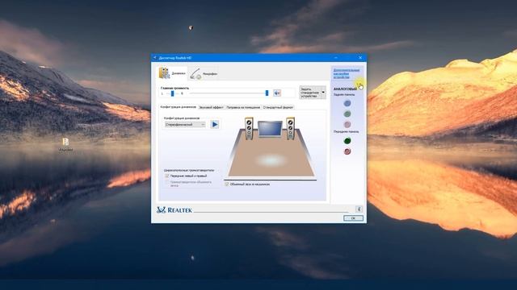Select the Room Correction (Поправка на помещение) tab
The width and height of the screenshot is (517, 290).
[x=243, y=107]
